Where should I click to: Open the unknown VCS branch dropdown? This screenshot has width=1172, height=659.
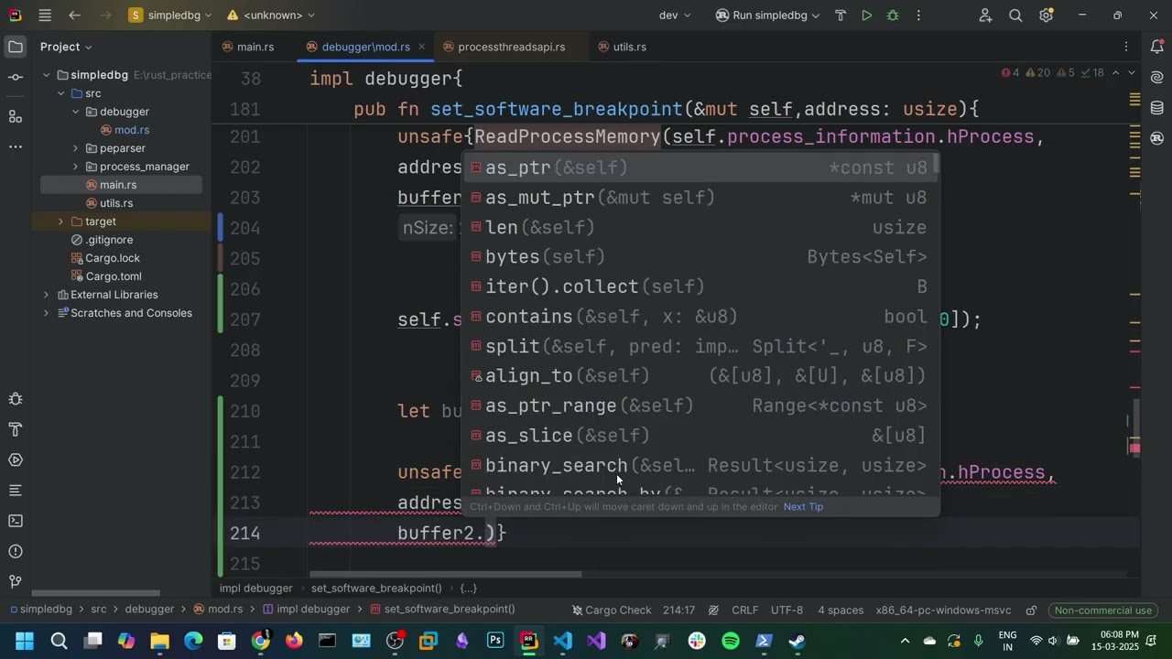[270, 16]
